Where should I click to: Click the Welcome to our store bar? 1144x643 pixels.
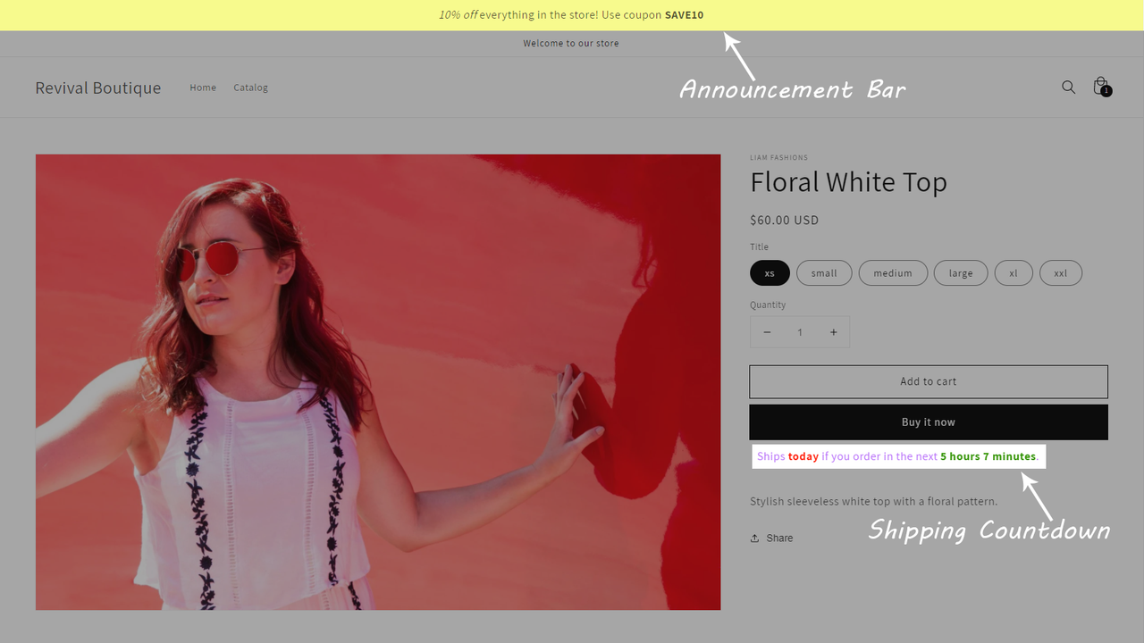pos(571,43)
